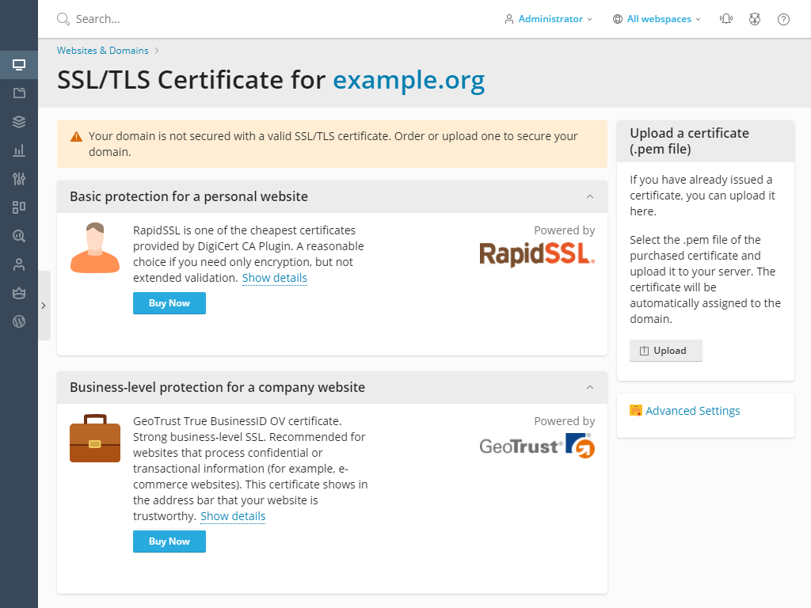Open the SEO Toolkit magnifier icon
The height and width of the screenshot is (608, 811).
[19, 235]
